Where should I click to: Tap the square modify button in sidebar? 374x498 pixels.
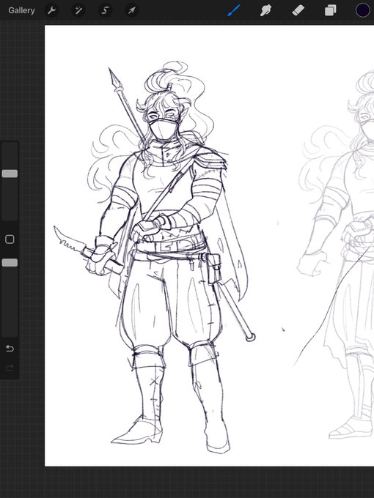coord(10,239)
